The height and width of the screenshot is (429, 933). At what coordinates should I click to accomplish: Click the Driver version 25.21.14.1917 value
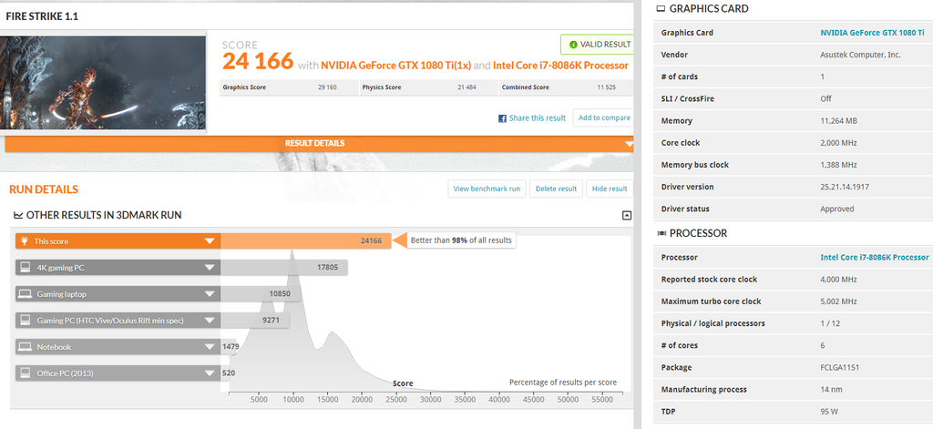pos(845,187)
